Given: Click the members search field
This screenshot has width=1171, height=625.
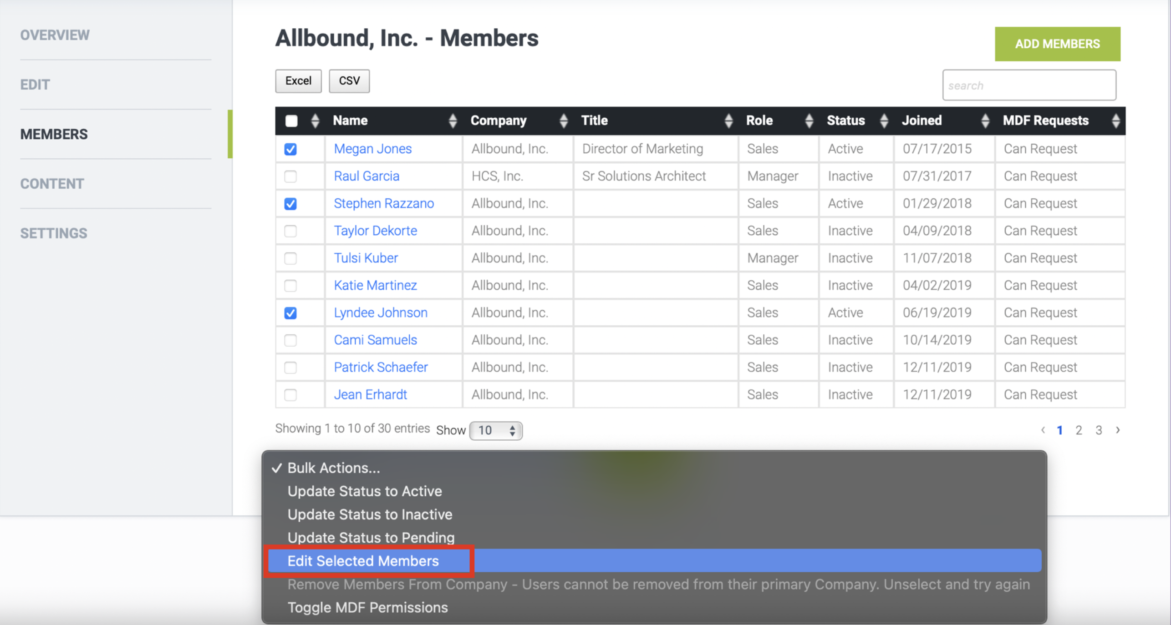Looking at the screenshot, I should coord(1029,85).
